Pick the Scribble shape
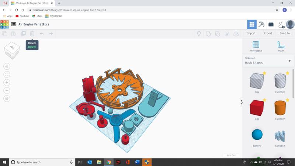Screen dimensions: 295x166 [280, 136]
